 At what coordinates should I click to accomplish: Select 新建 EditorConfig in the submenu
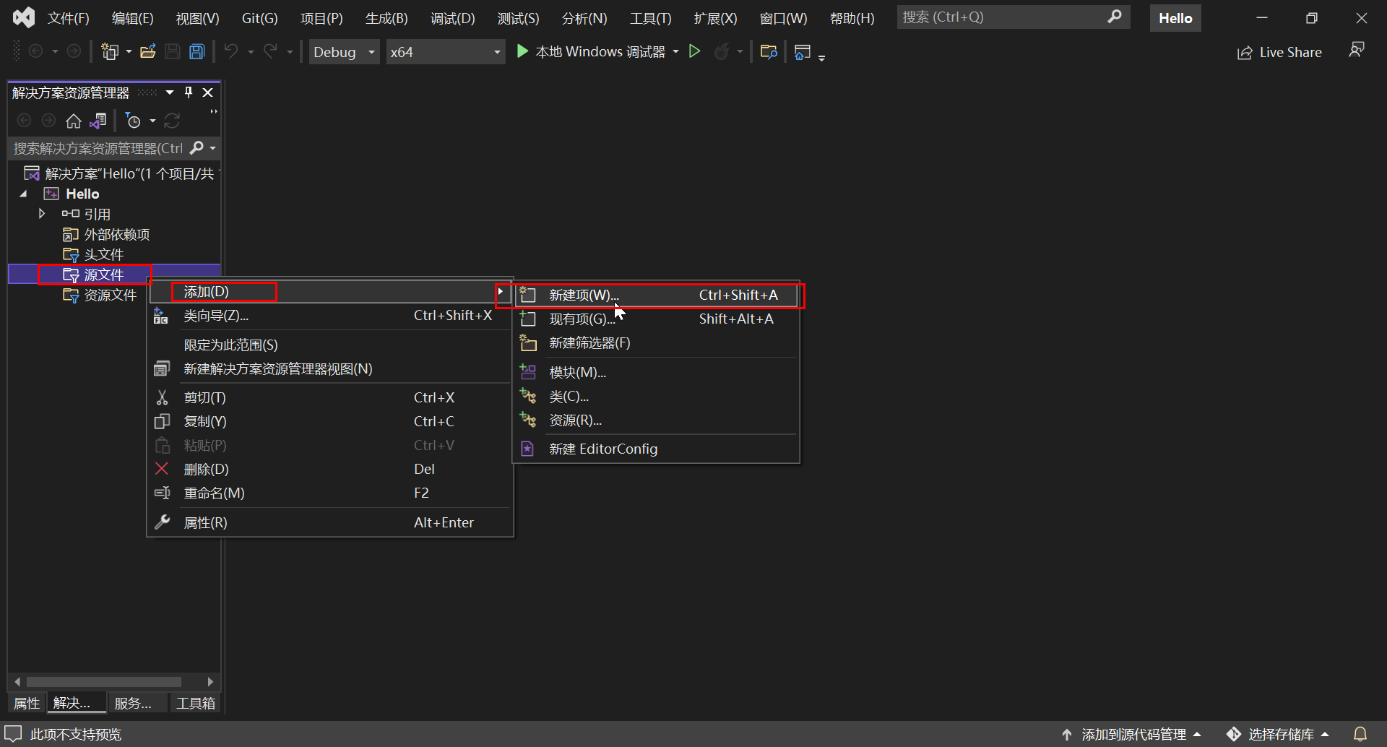656,449
